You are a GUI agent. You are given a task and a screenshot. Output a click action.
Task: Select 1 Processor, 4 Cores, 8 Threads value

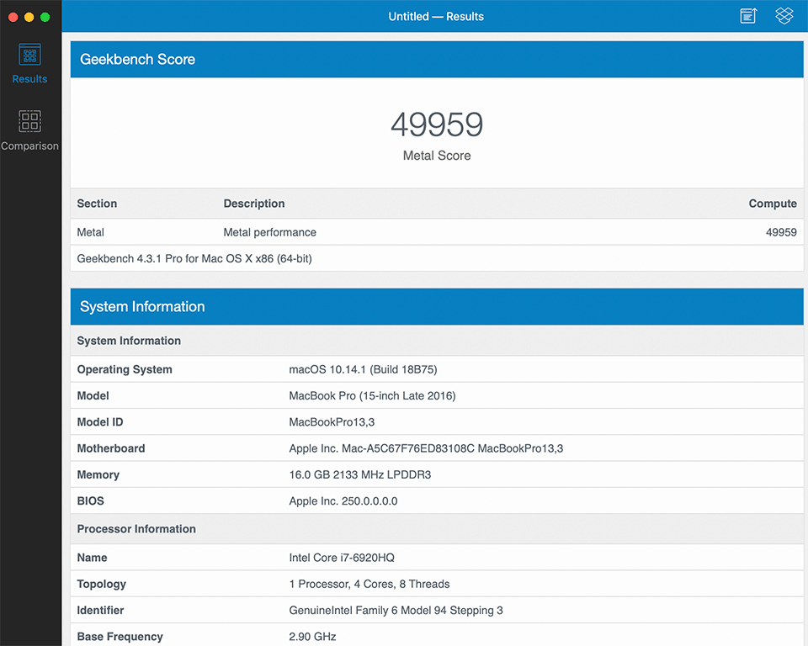click(369, 584)
